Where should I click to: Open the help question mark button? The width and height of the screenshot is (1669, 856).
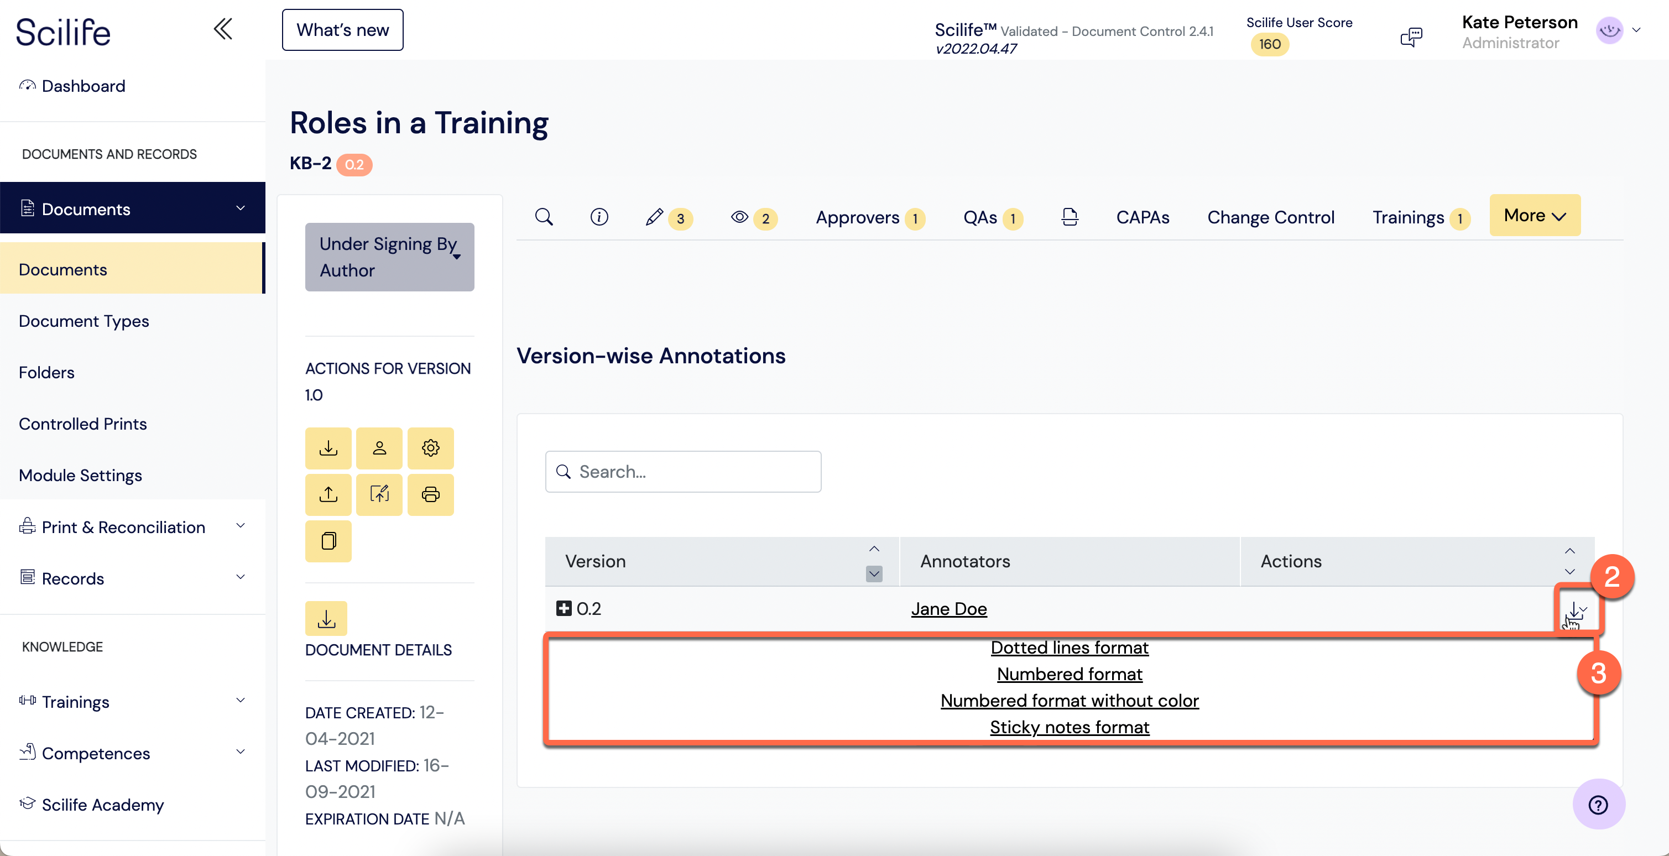pyautogui.click(x=1598, y=804)
